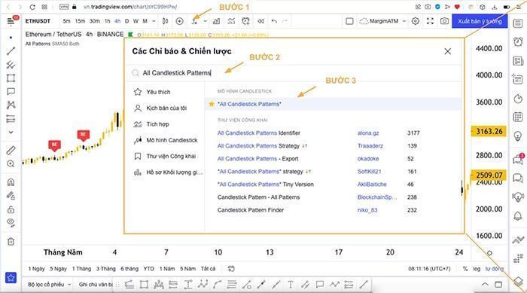Start bar replay with rewind icon
This screenshot has height=293, width=527.
click(260, 21)
